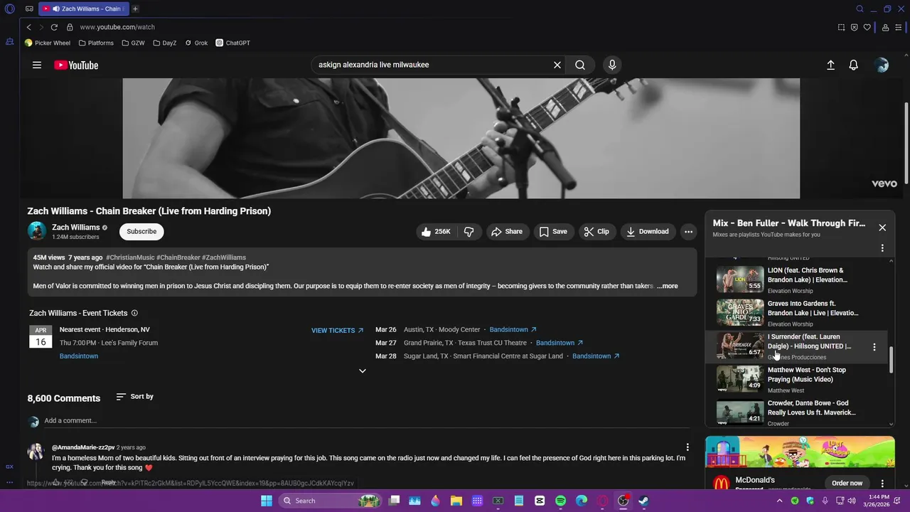Open Bandsintown link for Sugar Land, TX
Image resolution: width=910 pixels, height=512 pixels.
596,356
